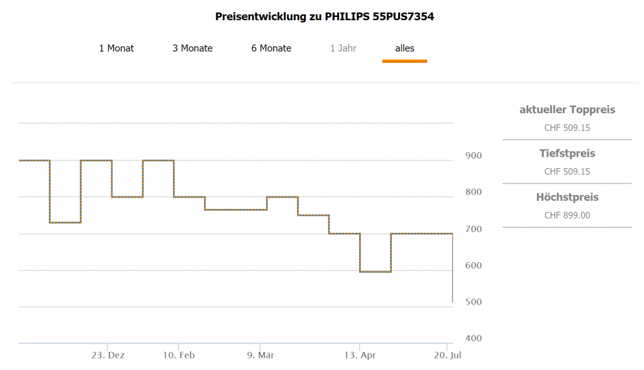The image size is (644, 370).
Task: Click the chart title "Preisentwicklung zu PHILIPS 55PUS7354"
Action: pyautogui.click(x=325, y=16)
